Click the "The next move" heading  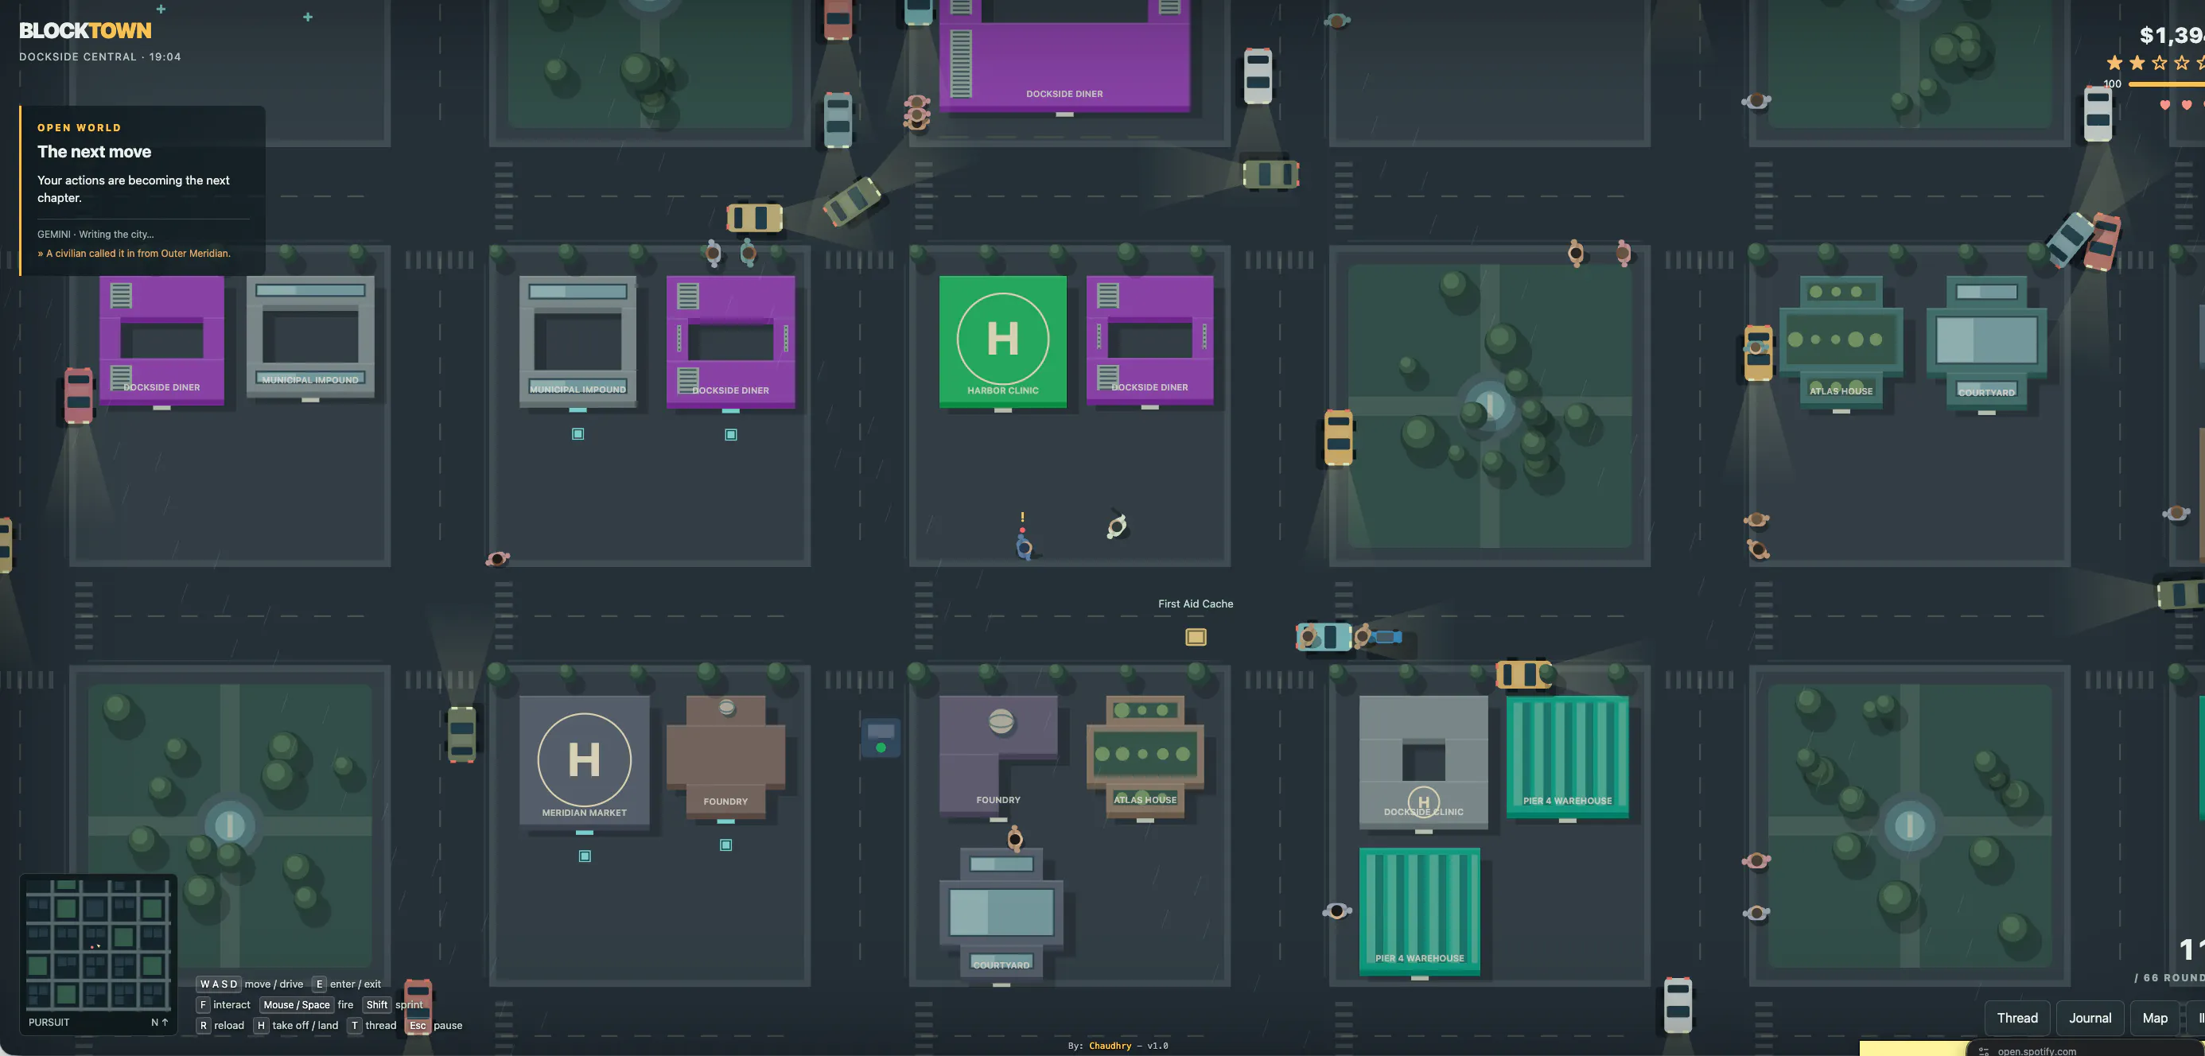(94, 151)
